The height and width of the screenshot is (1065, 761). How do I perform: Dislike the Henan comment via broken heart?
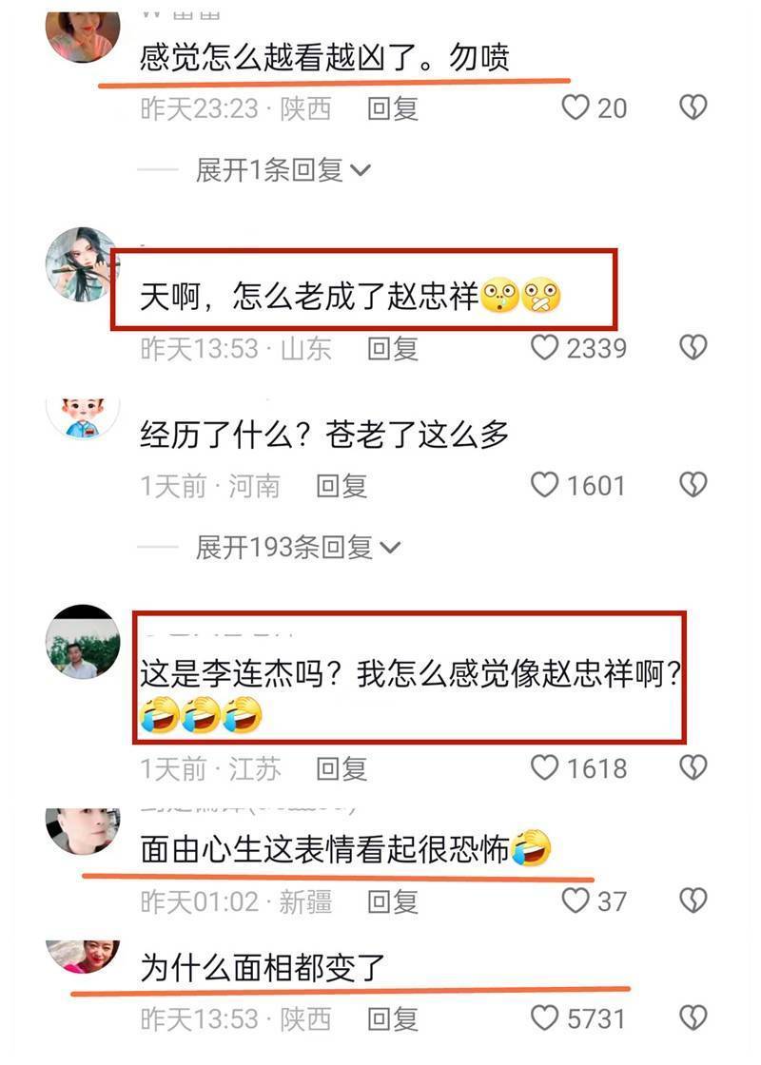coord(693,485)
